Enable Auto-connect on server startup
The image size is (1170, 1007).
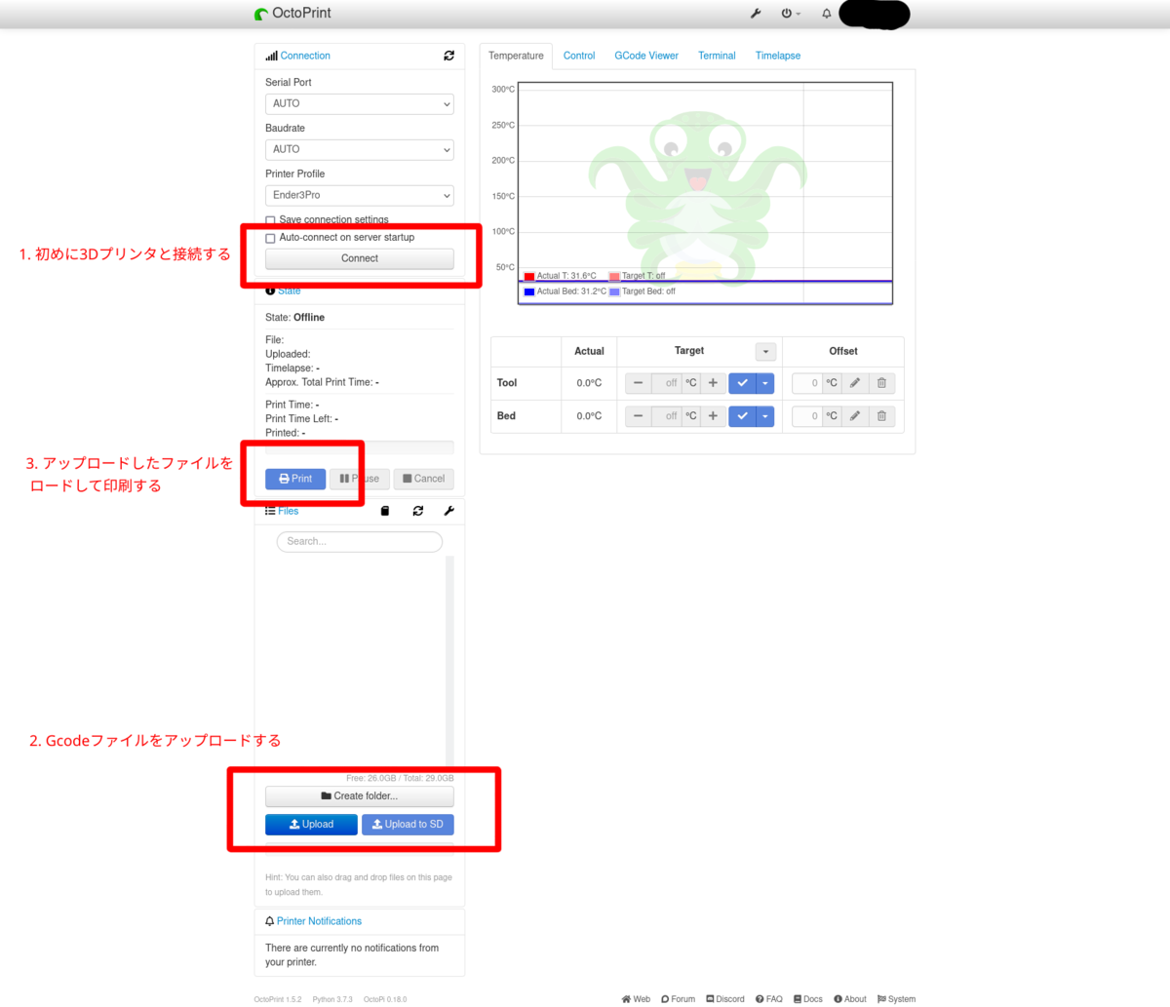(x=270, y=238)
